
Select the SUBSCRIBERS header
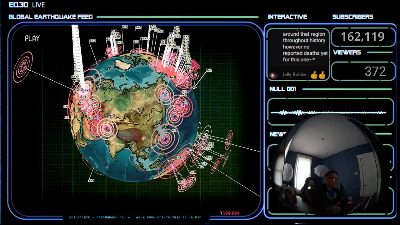click(x=352, y=17)
